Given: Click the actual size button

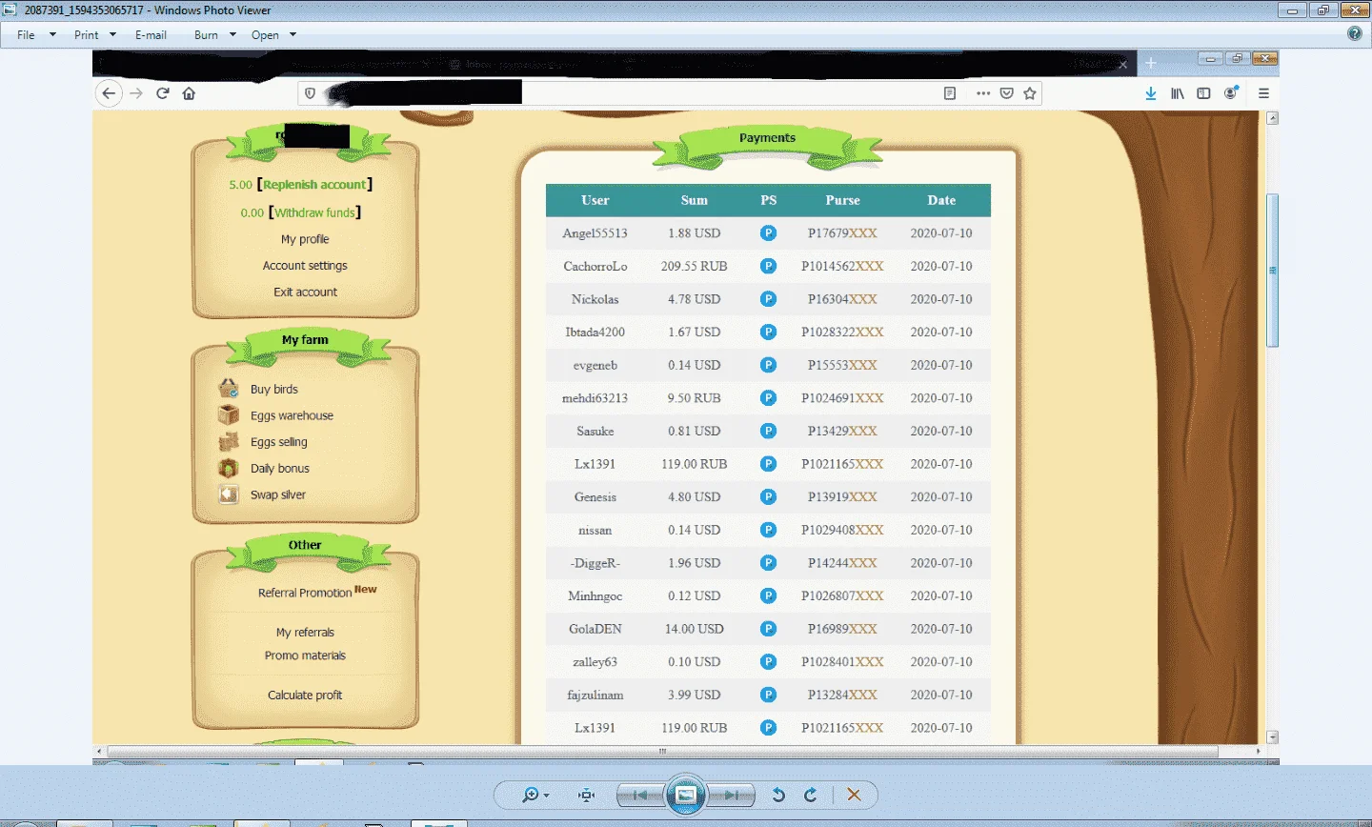Looking at the screenshot, I should (x=586, y=796).
